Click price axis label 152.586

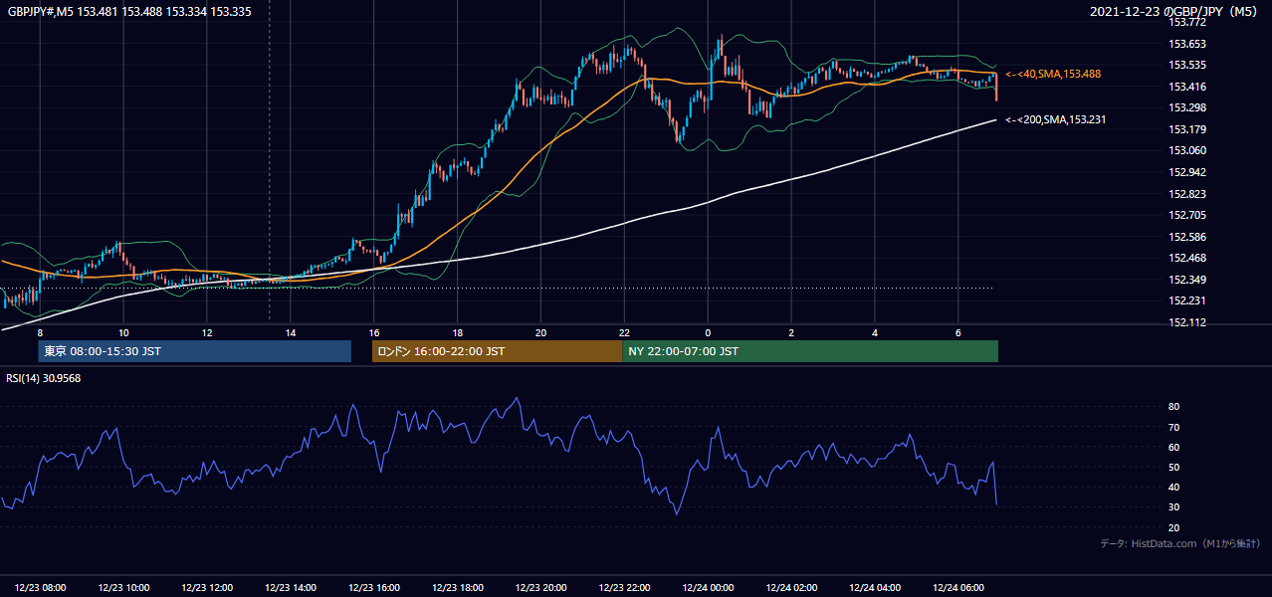coord(1186,237)
